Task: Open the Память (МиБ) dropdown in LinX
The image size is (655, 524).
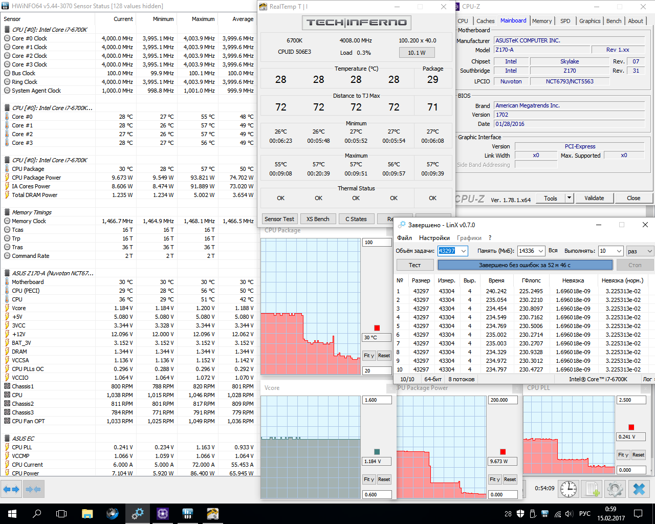Action: tap(540, 251)
